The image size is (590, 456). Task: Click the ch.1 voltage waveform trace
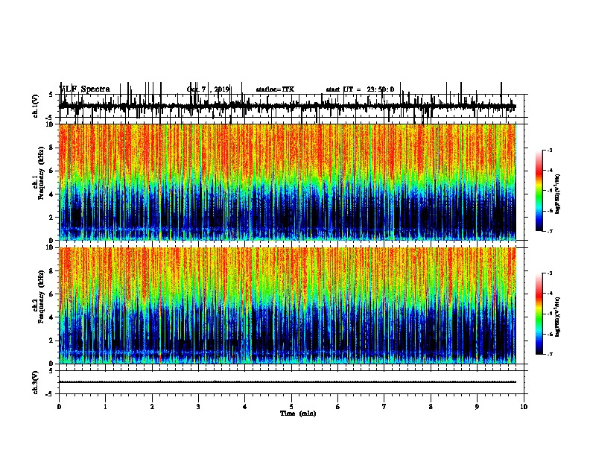[287, 107]
